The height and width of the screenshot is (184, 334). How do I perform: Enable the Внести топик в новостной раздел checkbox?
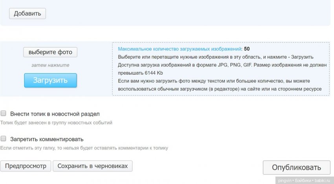point(4,113)
